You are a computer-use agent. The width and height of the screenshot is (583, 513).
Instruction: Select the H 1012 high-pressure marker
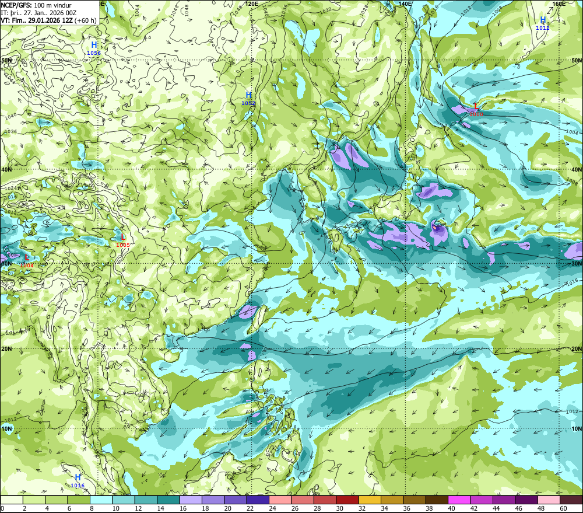point(543,23)
